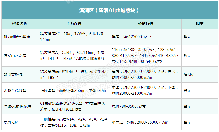Open the 新力朗诗熙华府 property name
219x132 pixels.
coord(17,37)
